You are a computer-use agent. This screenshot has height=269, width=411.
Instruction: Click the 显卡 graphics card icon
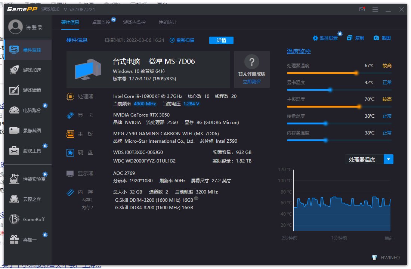coord(70,115)
